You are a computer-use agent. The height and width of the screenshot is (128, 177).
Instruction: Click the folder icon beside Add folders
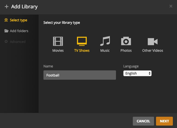click(x=6, y=31)
